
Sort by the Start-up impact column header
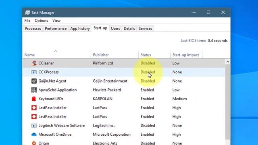(x=185, y=55)
